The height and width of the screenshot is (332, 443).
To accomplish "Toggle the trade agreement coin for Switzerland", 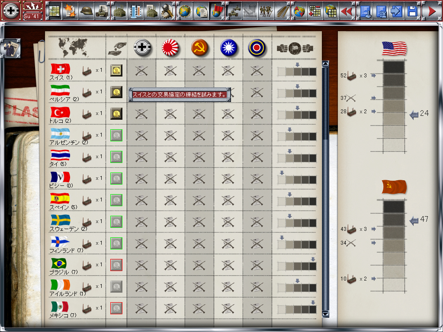I will (x=116, y=70).
